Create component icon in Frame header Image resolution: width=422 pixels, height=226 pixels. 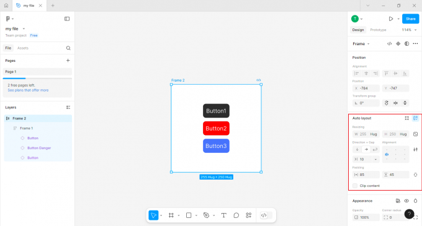coord(398,44)
